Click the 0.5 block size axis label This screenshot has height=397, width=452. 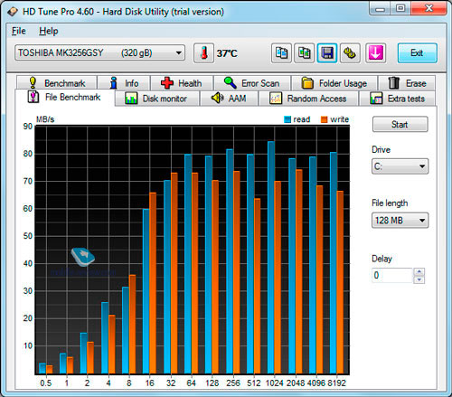(x=46, y=383)
